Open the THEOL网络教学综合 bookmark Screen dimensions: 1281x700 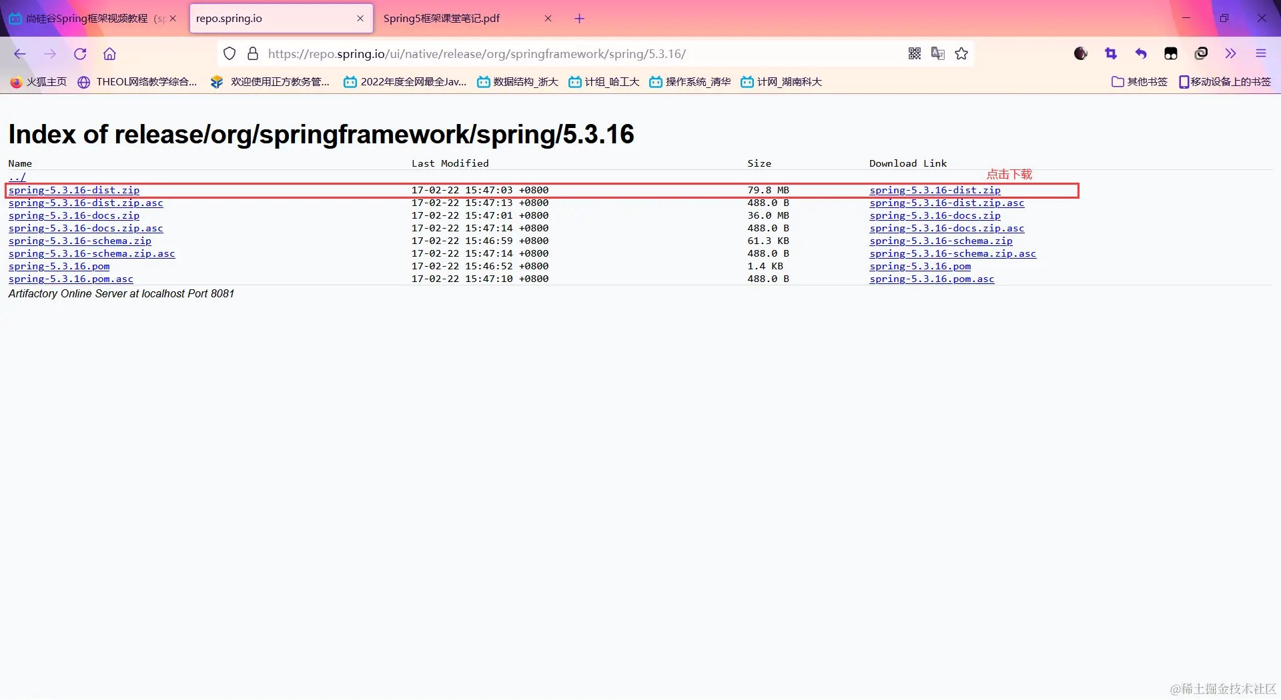tap(137, 82)
